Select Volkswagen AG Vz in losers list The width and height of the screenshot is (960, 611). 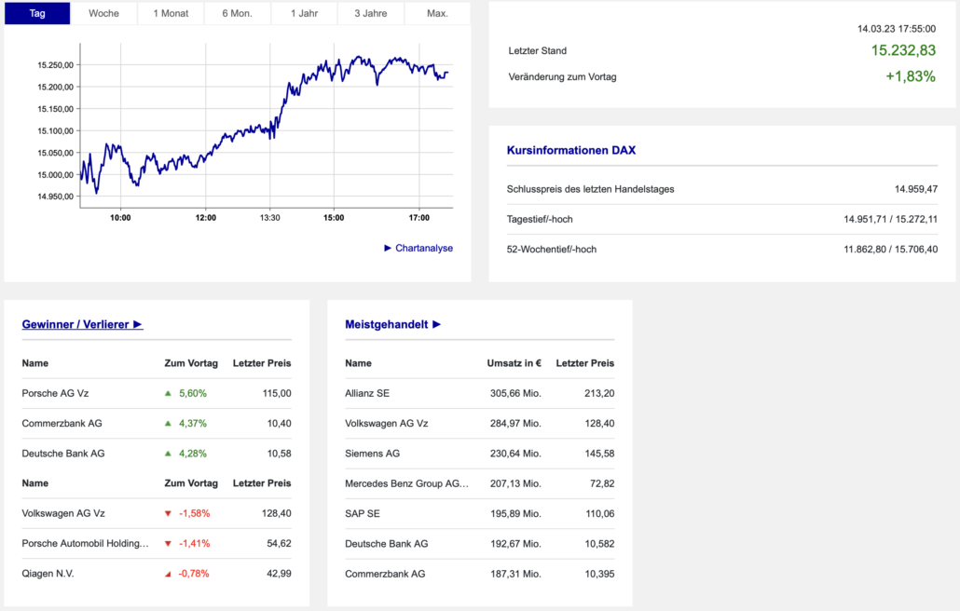(63, 513)
